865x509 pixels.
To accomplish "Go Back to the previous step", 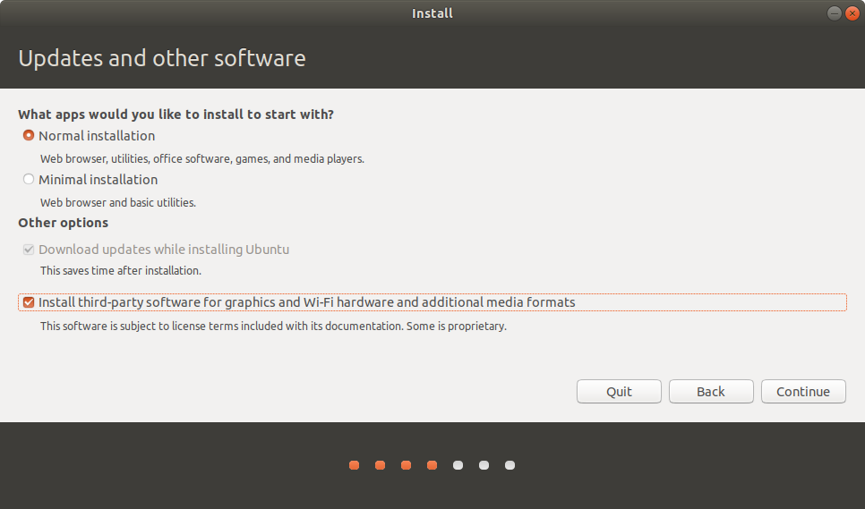I will coord(711,392).
